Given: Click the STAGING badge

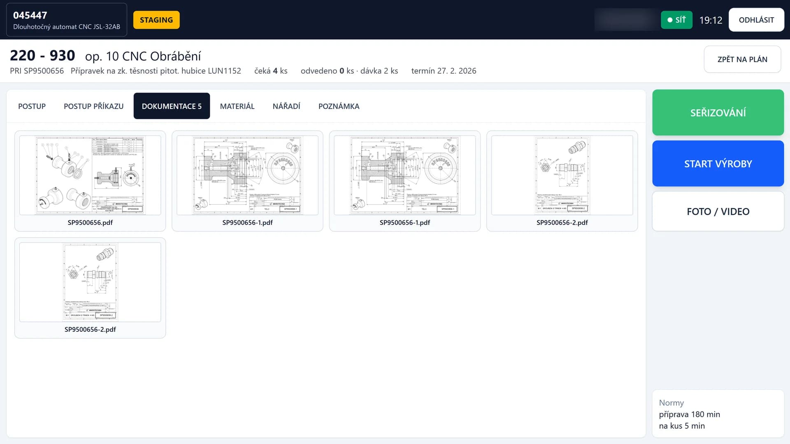Looking at the screenshot, I should [156, 20].
